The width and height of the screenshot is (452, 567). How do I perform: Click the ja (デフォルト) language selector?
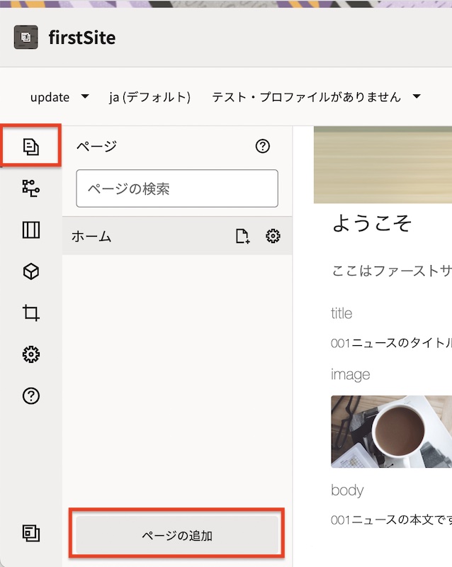coord(149,97)
